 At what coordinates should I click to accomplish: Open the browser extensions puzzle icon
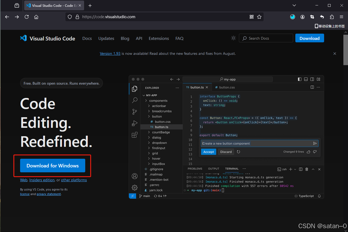(332, 17)
